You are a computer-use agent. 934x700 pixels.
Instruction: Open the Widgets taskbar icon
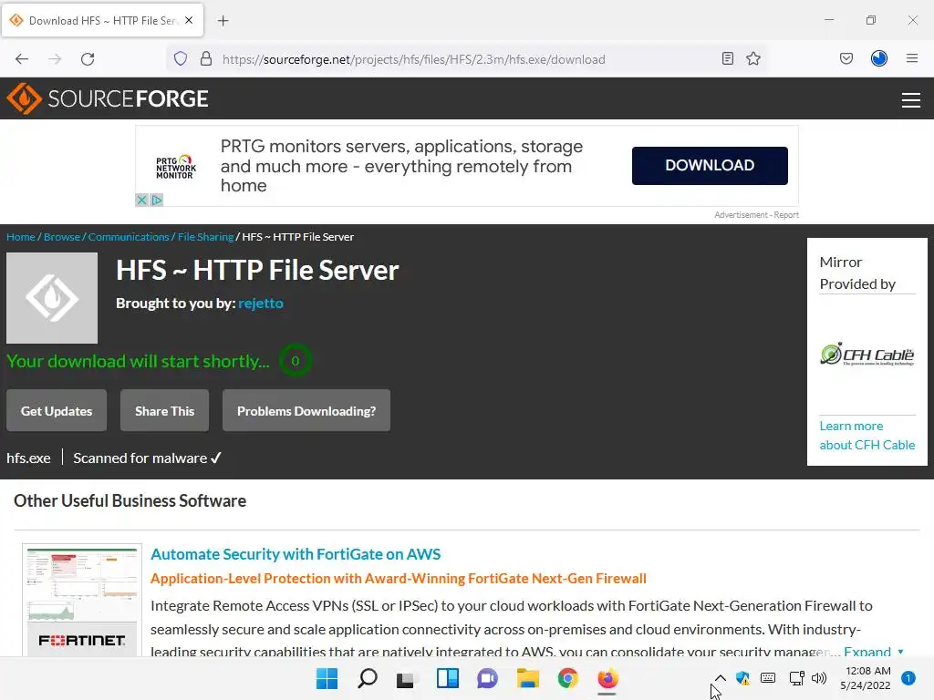pyautogui.click(x=447, y=678)
